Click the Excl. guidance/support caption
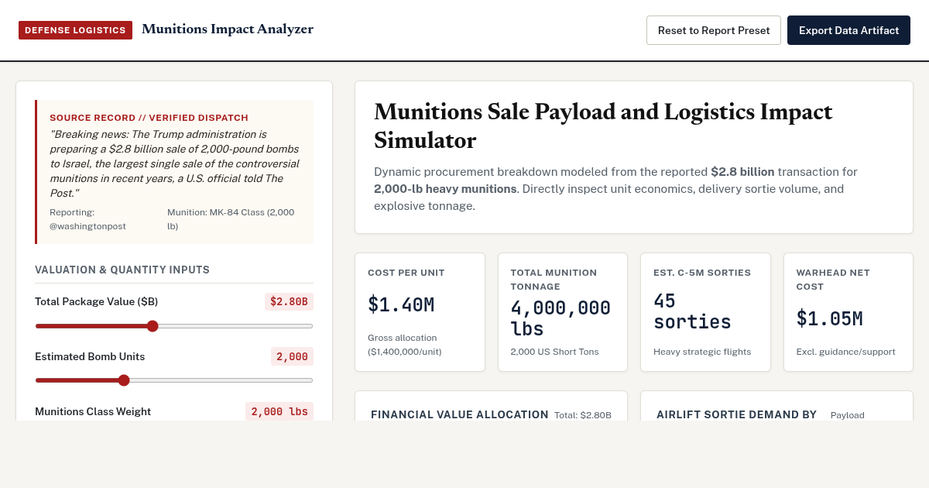This screenshot has height=488, width=929. (x=845, y=352)
